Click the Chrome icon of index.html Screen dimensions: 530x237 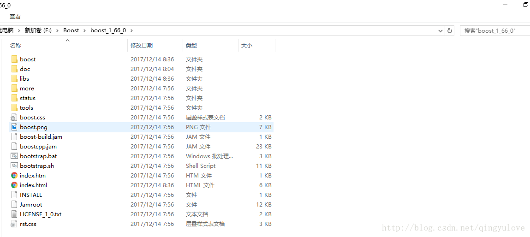point(14,185)
